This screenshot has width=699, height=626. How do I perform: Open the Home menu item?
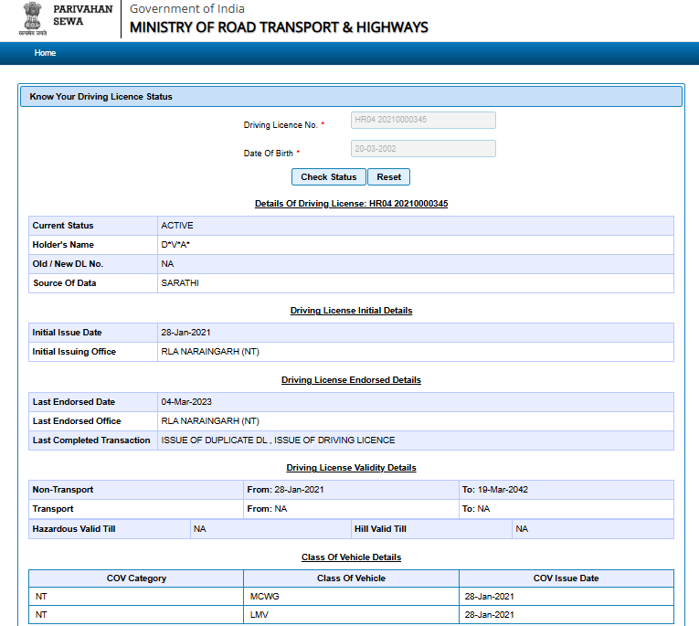(45, 53)
